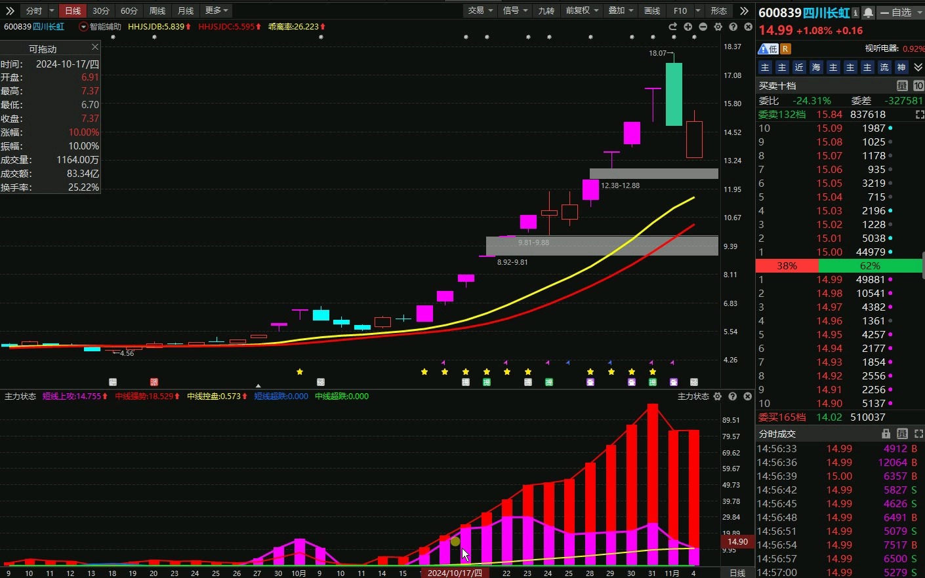
Task: Click the 委买165档 label
Action: pyautogui.click(x=782, y=417)
